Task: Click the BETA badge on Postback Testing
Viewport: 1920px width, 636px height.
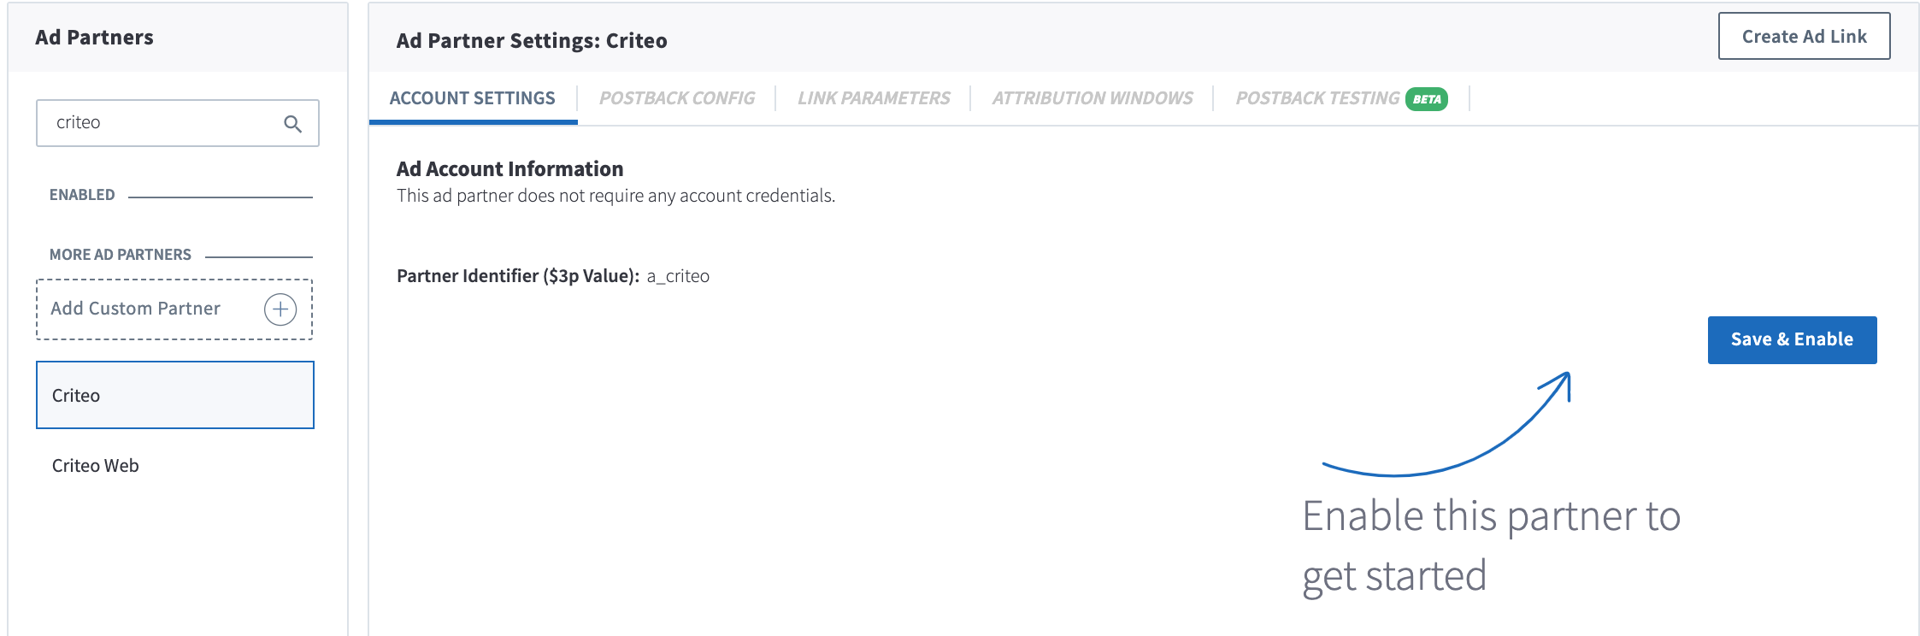Action: click(1427, 99)
